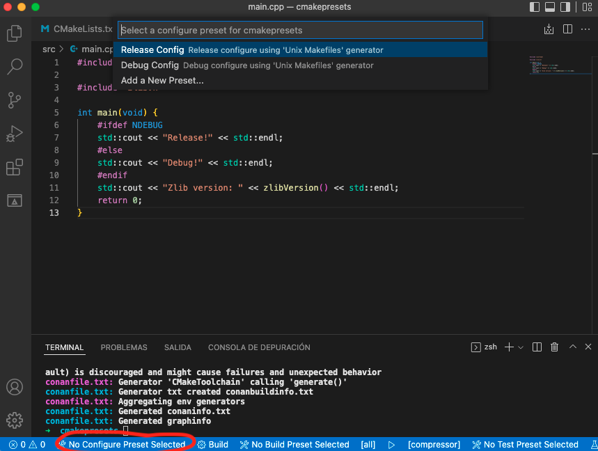Viewport: 598px width, 451px height.
Task: Click No Test Preset Selected status item
Action: point(525,445)
